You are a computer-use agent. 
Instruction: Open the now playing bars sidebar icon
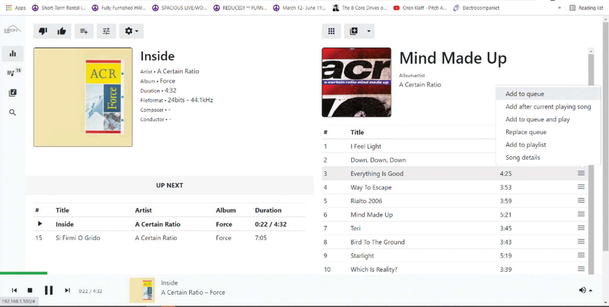pos(13,54)
